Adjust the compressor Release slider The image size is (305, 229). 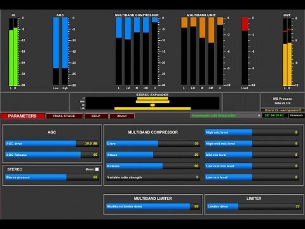pyautogui.click(x=153, y=166)
